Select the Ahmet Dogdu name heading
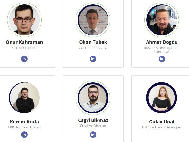Viewport: 189px width, 142px height. click(x=162, y=42)
